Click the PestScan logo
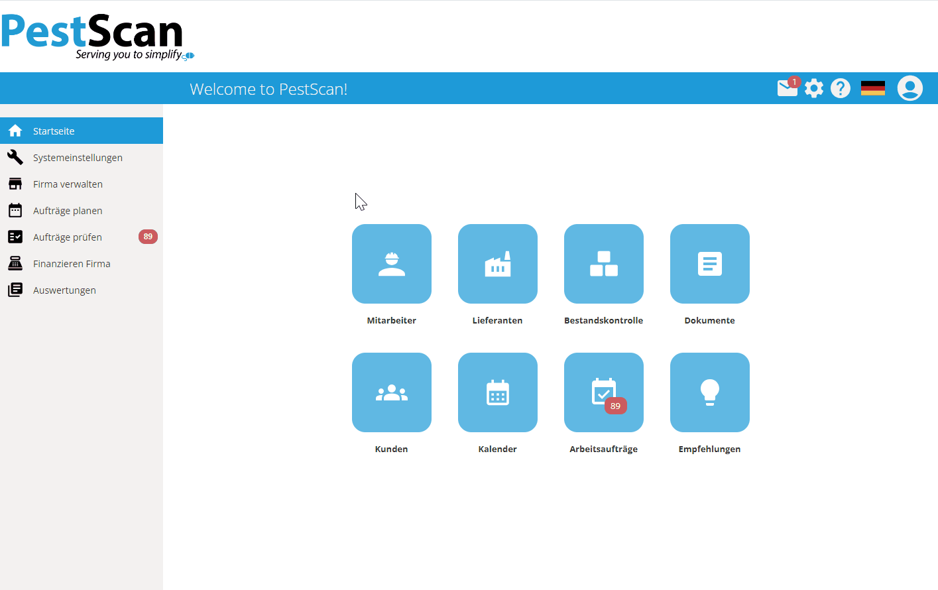The image size is (938, 590). coord(97,37)
